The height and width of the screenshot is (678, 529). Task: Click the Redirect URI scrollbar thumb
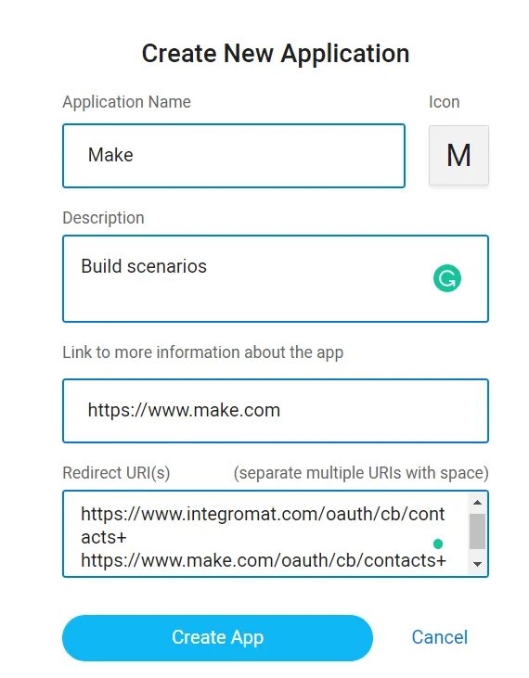pyautogui.click(x=477, y=531)
